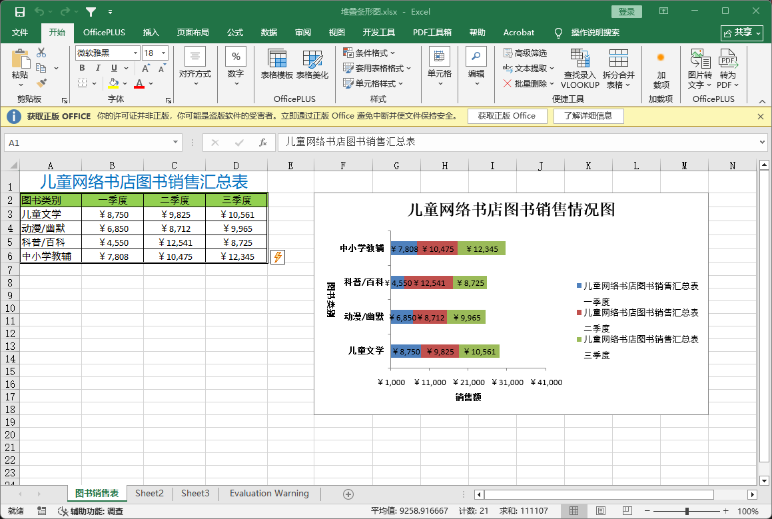Click the chart title 儿童网络书店图书销售情况图
This screenshot has height=519, width=772.
[511, 210]
